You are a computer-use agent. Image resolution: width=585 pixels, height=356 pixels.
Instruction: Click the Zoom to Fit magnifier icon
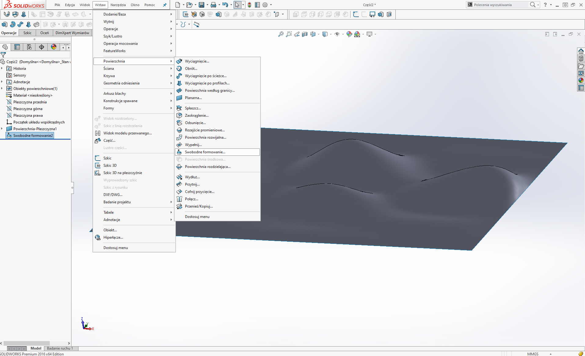point(281,34)
